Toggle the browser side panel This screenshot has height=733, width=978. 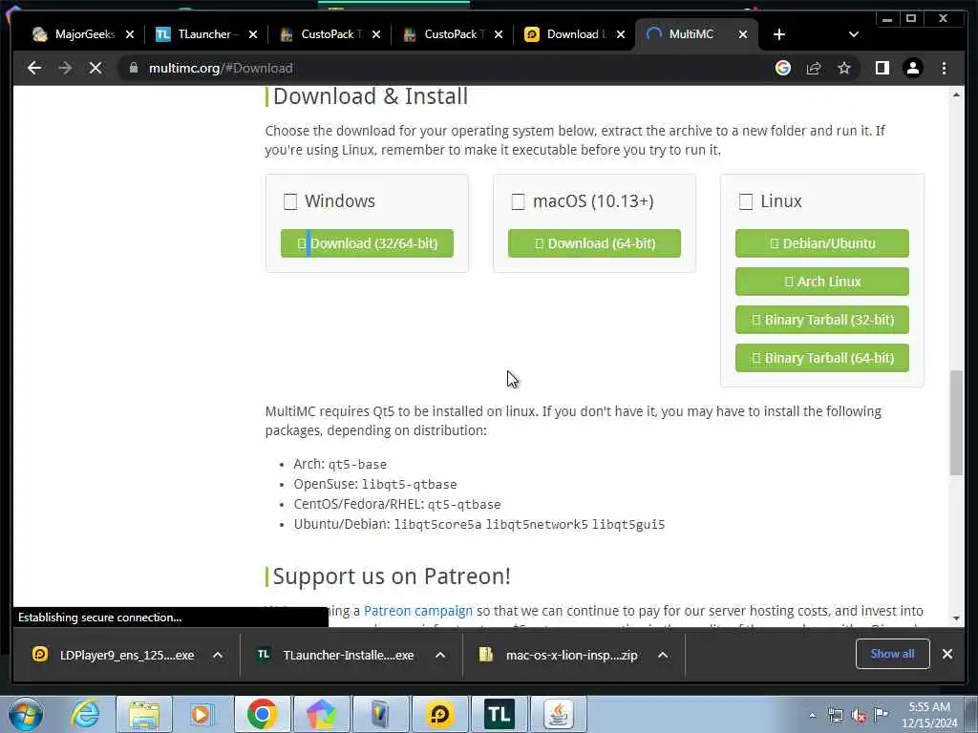882,68
